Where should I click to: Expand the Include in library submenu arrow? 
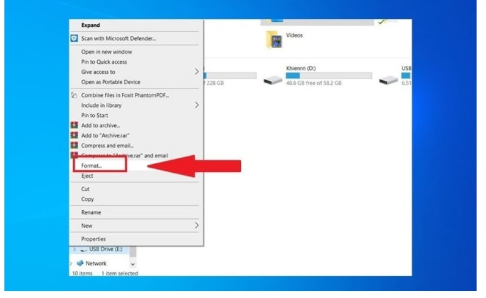point(196,105)
